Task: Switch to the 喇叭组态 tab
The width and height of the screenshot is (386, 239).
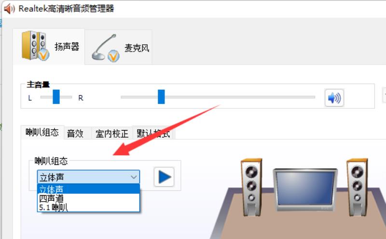Action: [42, 133]
